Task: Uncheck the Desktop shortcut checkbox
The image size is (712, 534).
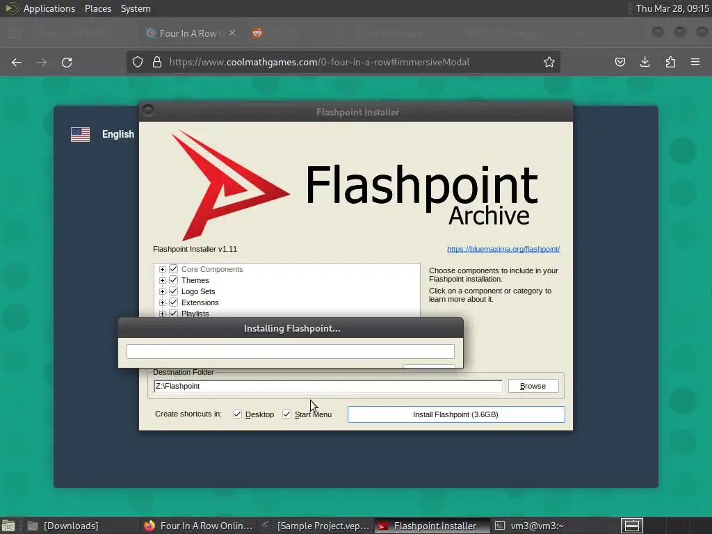Action: tap(237, 414)
